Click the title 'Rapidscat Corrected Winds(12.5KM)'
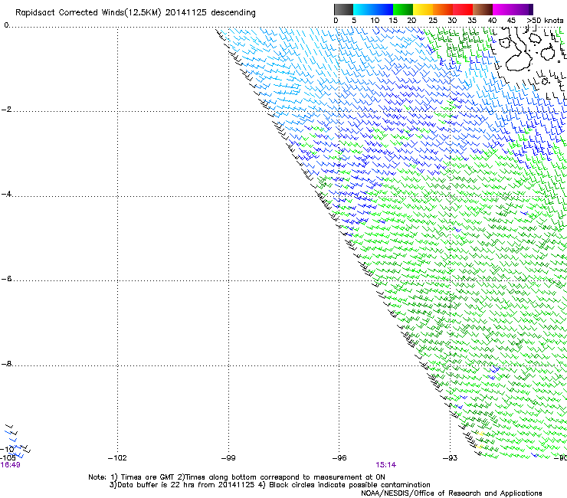Viewport: 567px width, 498px height. 88,13
